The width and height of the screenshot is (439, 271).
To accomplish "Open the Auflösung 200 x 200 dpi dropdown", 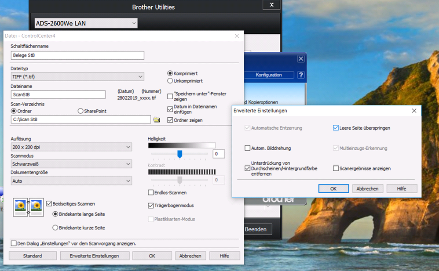I will coord(71,147).
